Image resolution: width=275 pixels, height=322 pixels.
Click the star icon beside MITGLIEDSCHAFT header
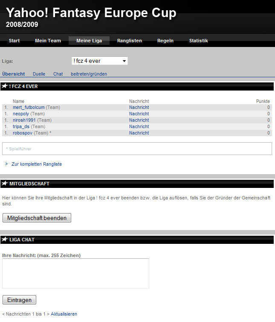(x=5, y=183)
